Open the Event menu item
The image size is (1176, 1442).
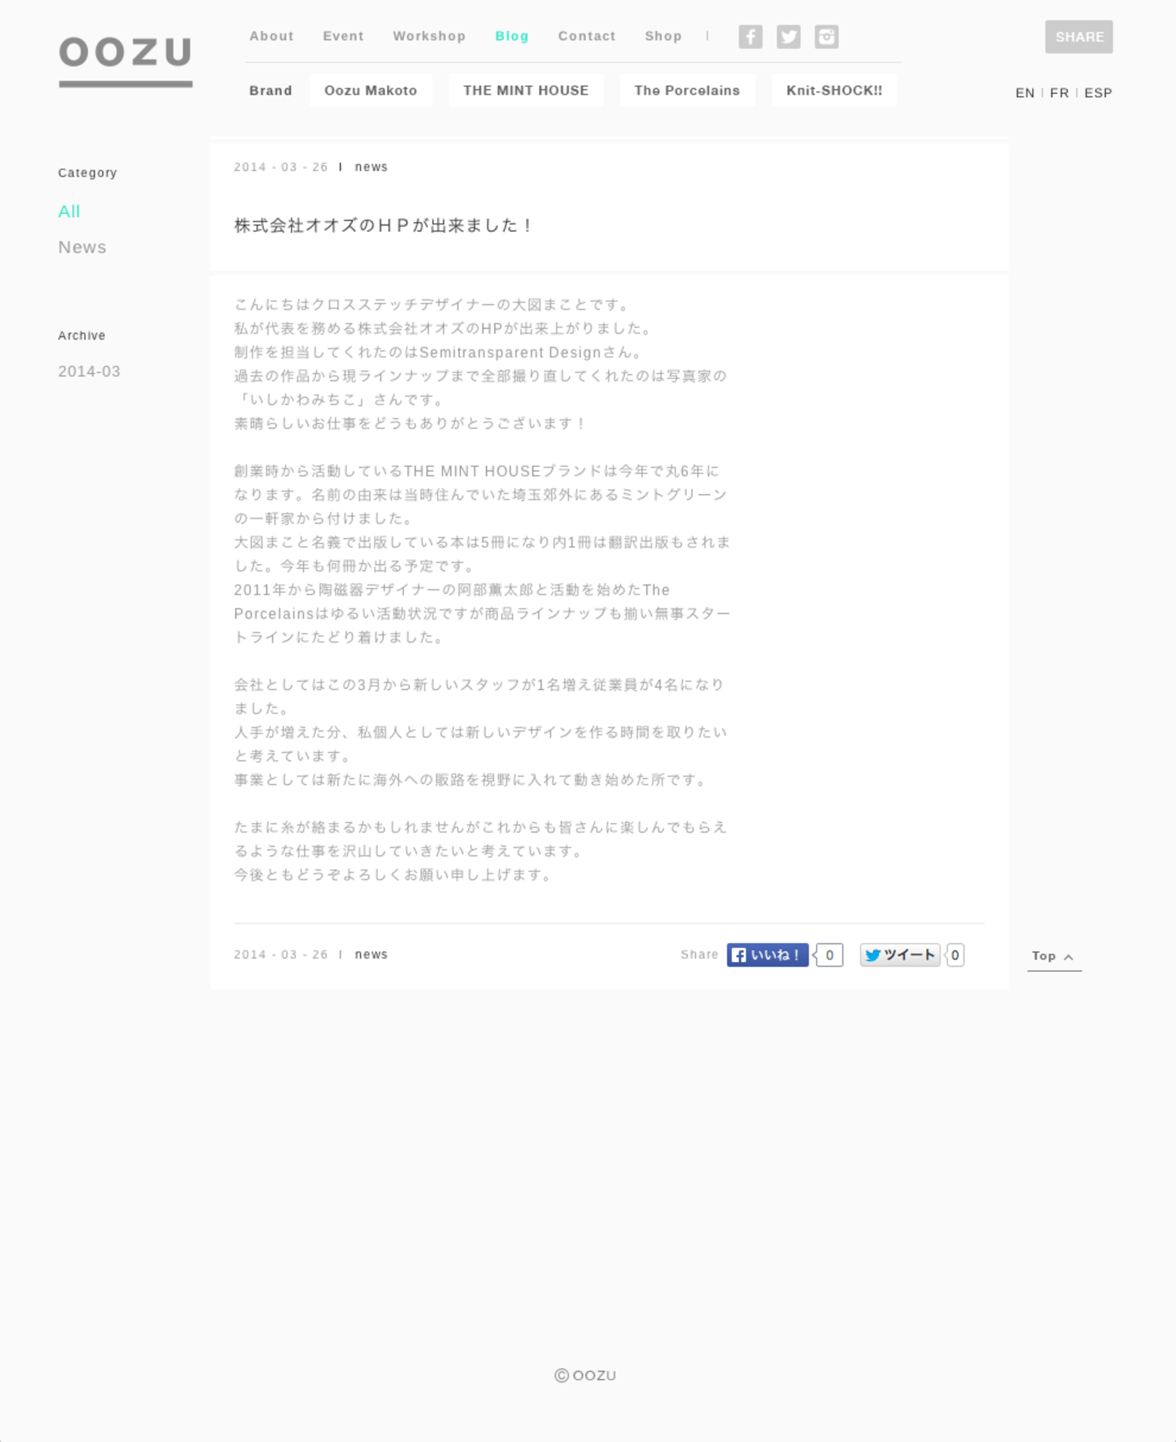tap(343, 36)
